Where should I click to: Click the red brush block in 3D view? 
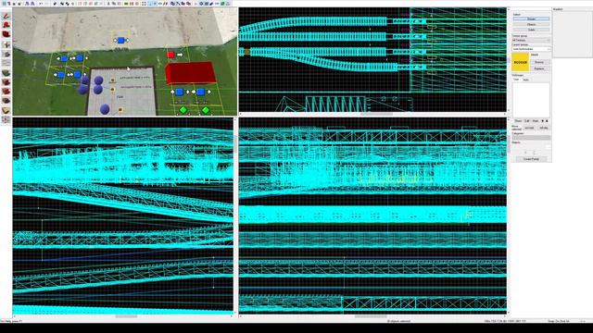191,73
